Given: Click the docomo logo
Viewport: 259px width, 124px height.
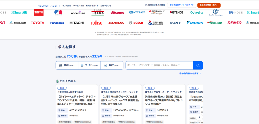Looking at the screenshot, I should [x=117, y=12].
